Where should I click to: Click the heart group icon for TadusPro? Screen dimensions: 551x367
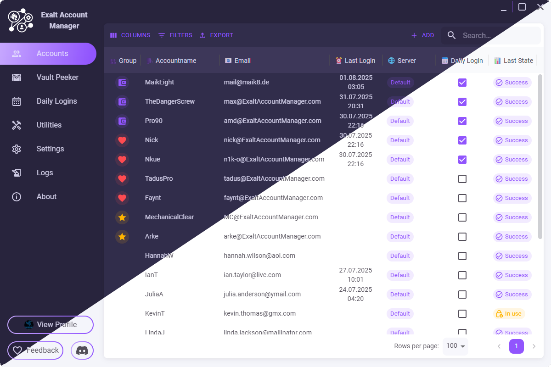tap(122, 179)
